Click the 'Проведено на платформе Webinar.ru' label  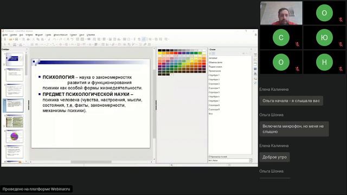tap(36, 189)
